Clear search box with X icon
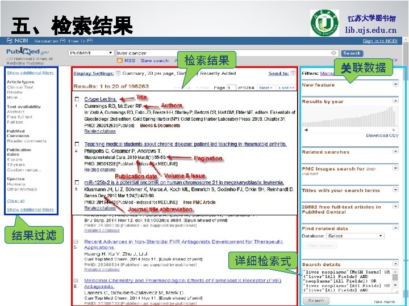 pos(333,53)
